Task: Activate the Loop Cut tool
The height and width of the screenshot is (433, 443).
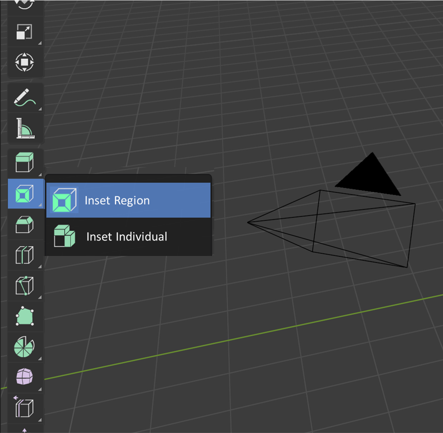Action: 25,255
